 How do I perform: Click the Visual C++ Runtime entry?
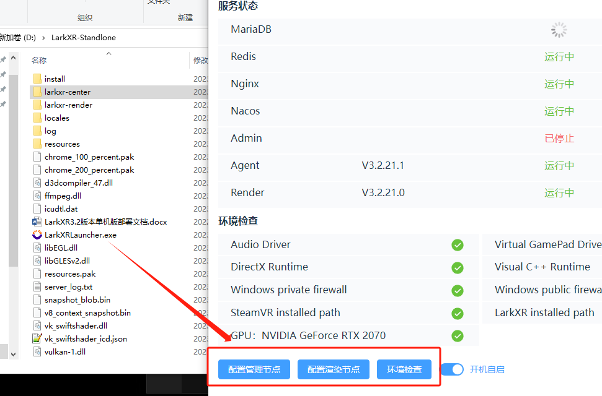(x=542, y=267)
